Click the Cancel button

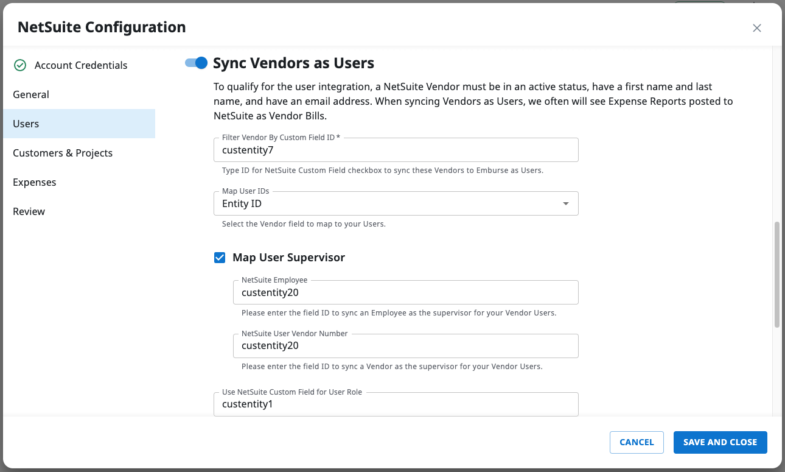tap(637, 442)
